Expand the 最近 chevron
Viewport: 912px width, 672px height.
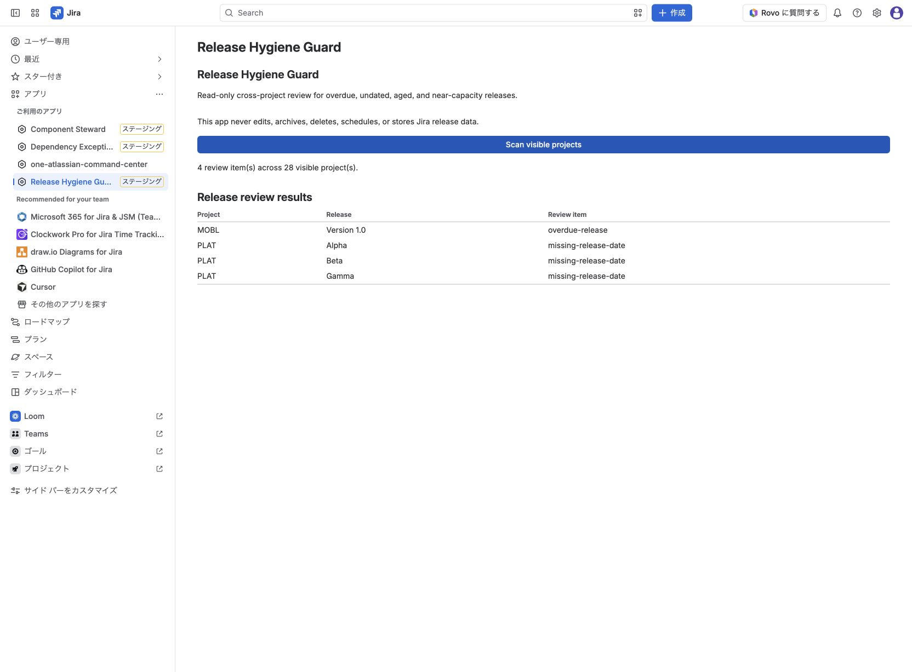pos(159,59)
